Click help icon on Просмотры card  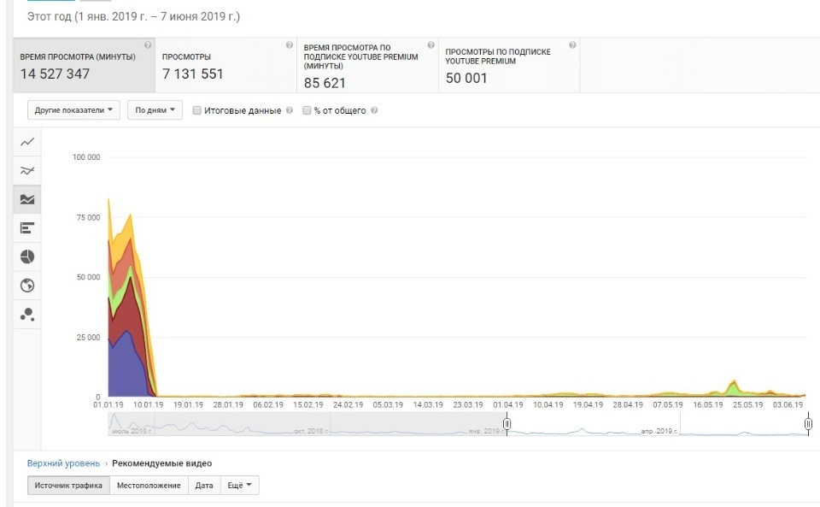pos(290,45)
